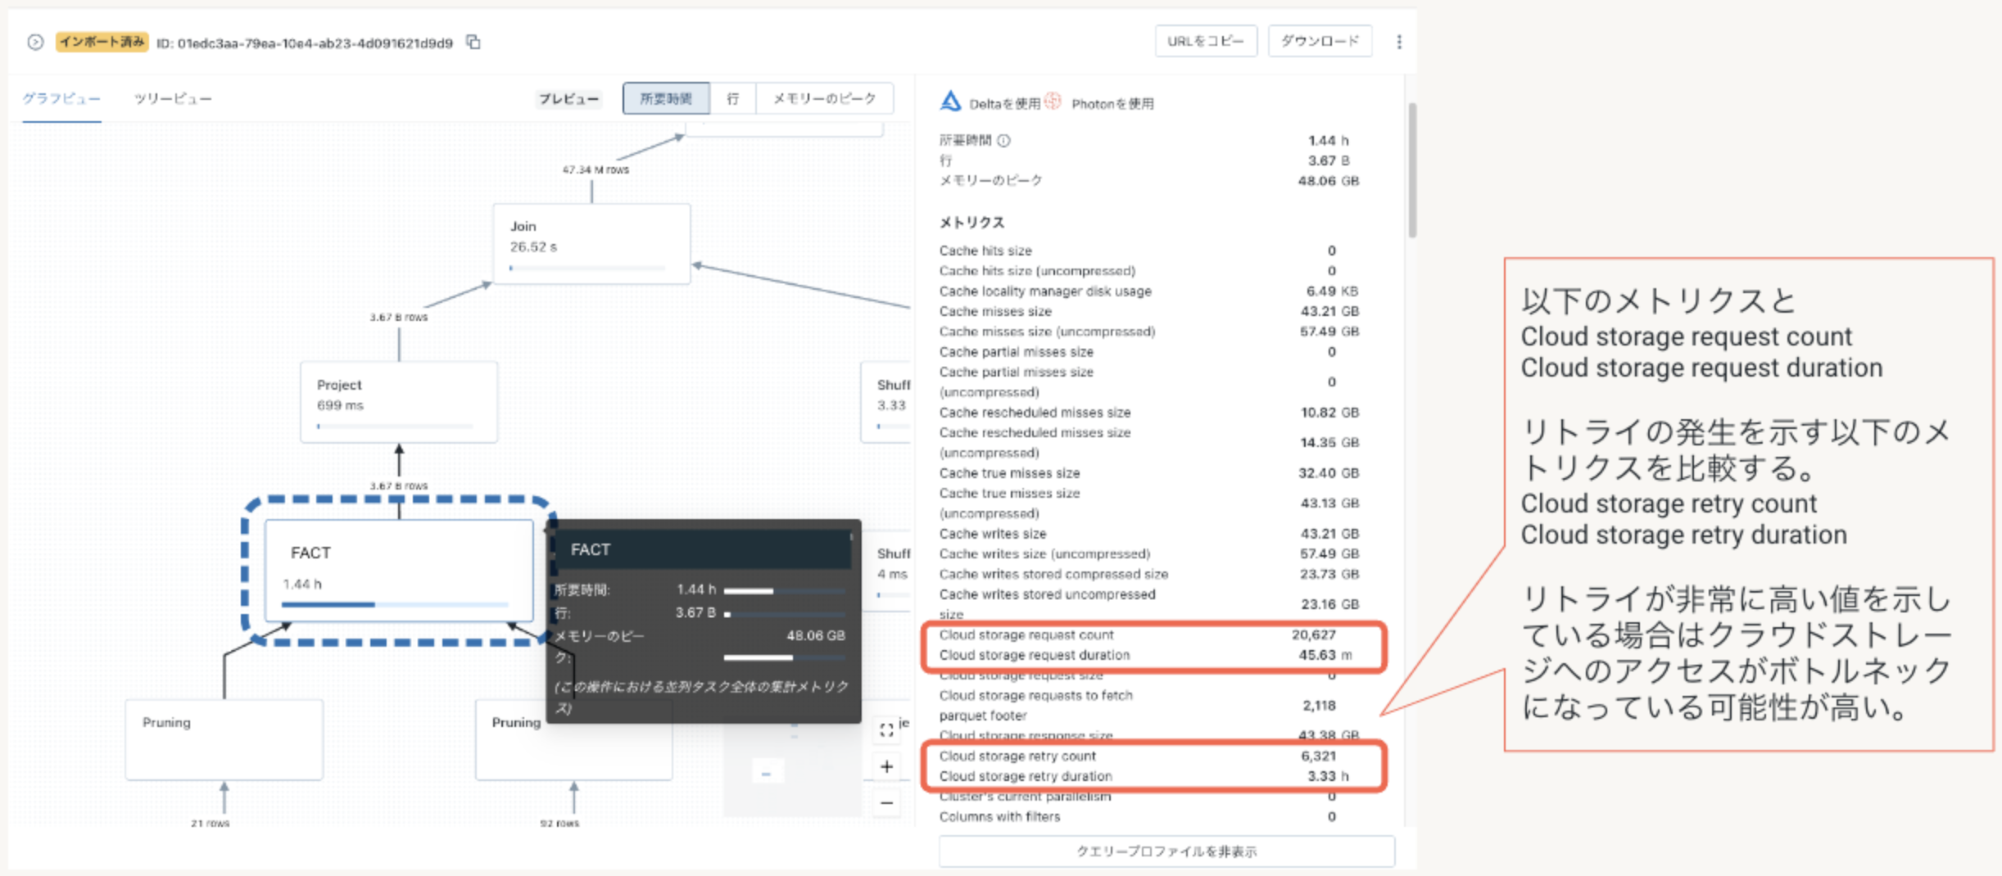The image size is (2002, 876).
Task: Click the URLをコピー button
Action: [1206, 42]
